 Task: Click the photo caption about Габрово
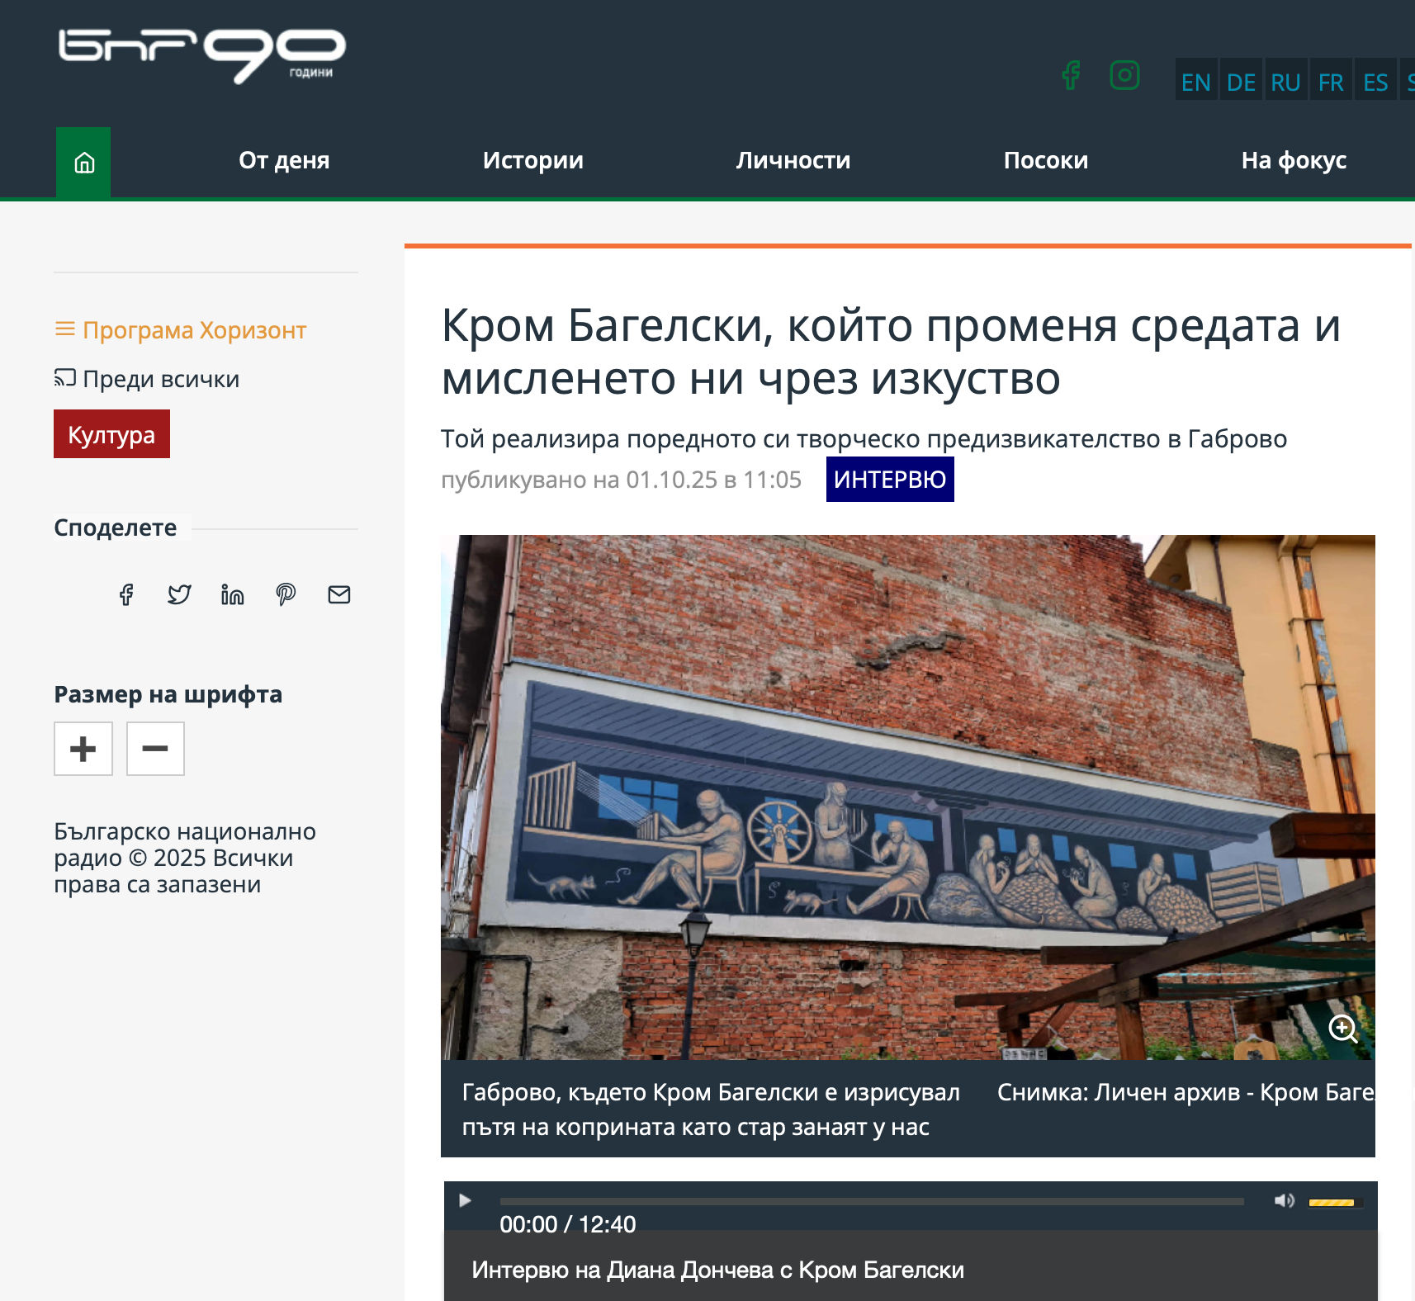(711, 1109)
